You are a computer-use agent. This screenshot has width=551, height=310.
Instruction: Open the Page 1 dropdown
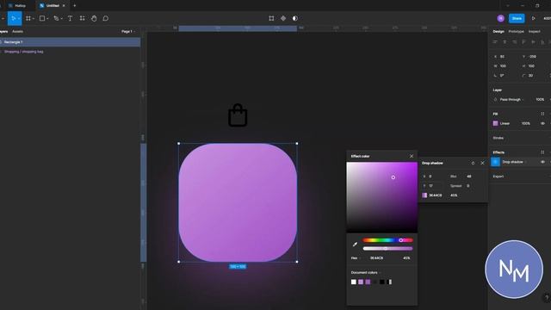[128, 31]
